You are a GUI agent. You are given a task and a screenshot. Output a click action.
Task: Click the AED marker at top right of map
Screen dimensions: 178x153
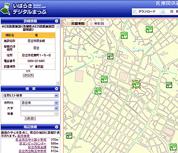tap(149, 29)
